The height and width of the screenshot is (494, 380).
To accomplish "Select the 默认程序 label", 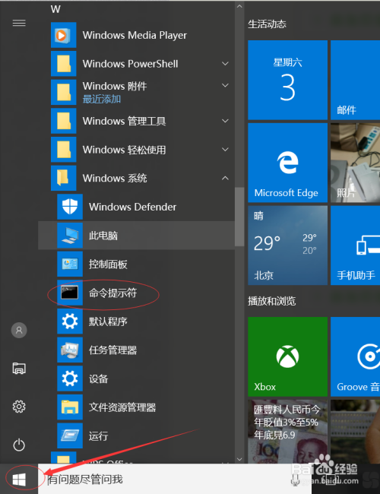I will pyautogui.click(x=108, y=321).
